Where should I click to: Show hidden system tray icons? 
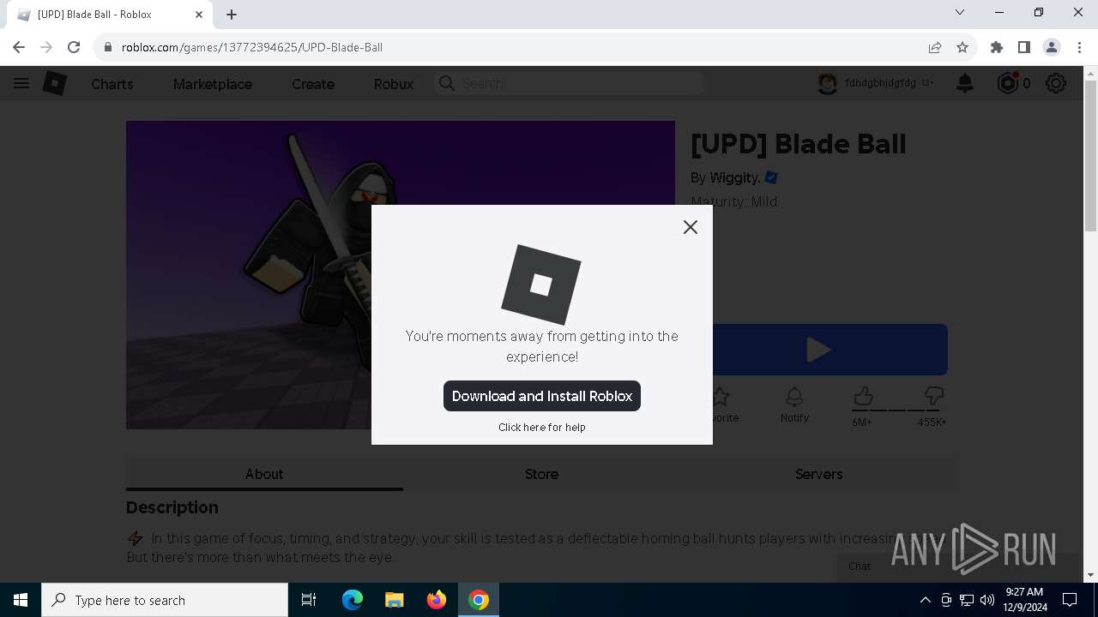925,600
